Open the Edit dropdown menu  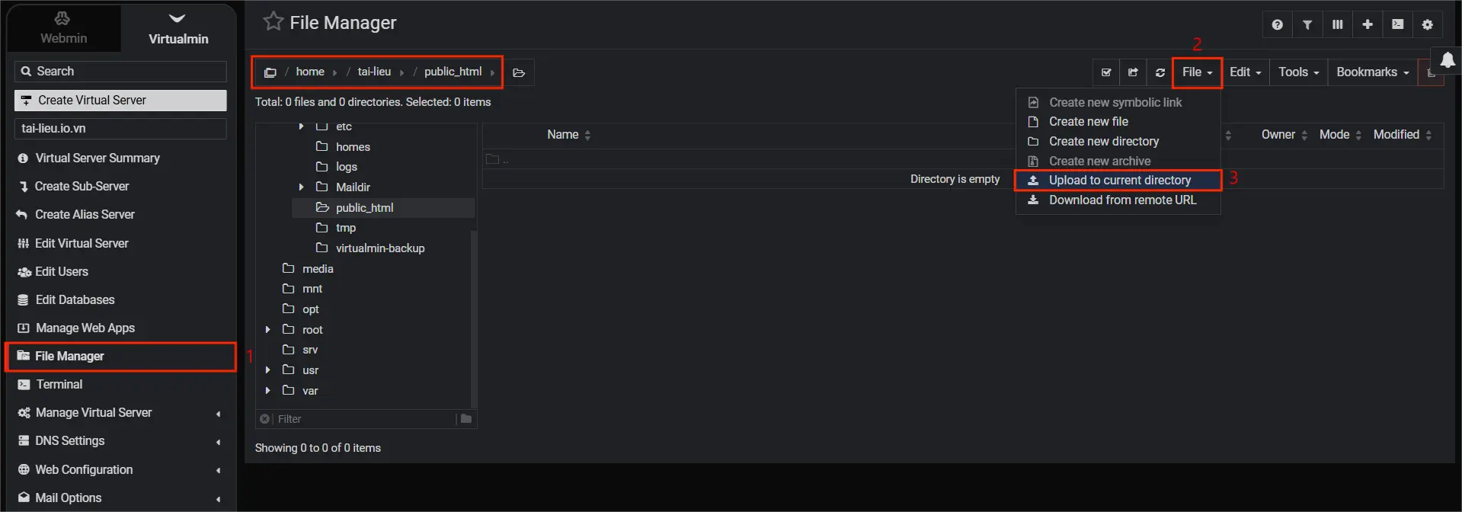[1245, 72]
